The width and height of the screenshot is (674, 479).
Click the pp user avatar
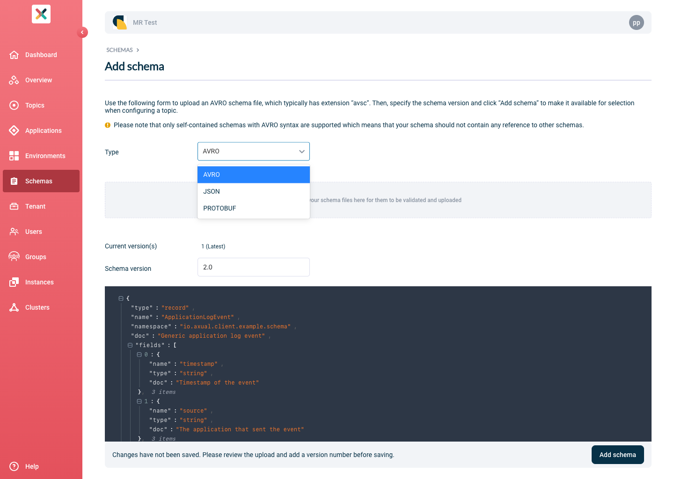pos(636,22)
